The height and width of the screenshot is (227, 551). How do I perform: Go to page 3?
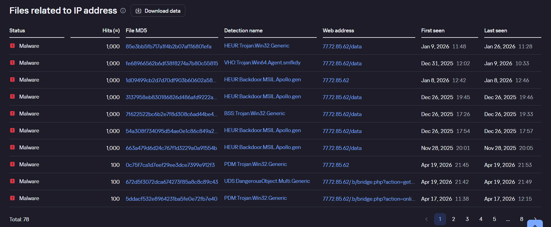click(467, 219)
